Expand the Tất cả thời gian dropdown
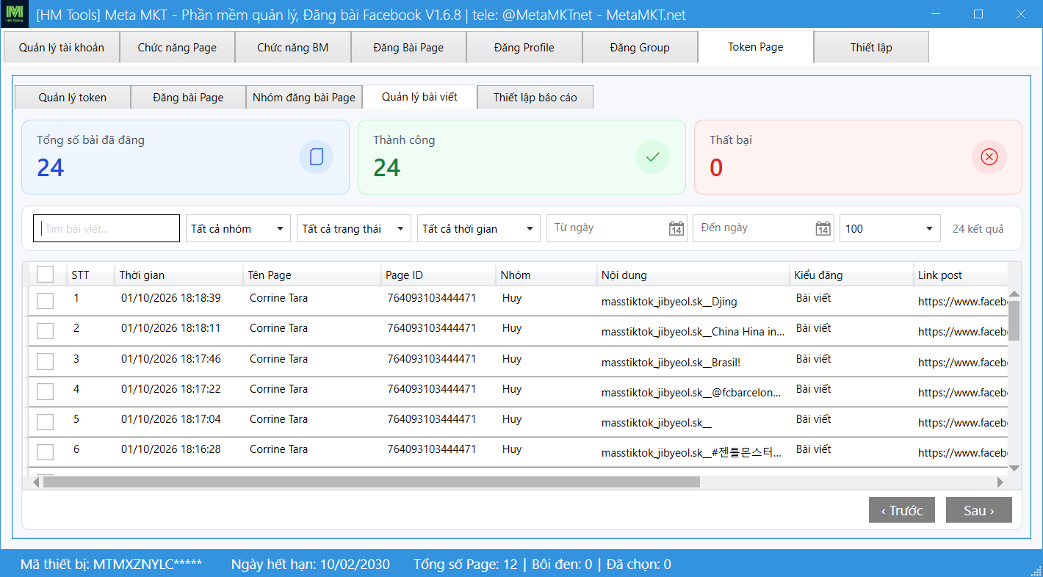1043x577 pixels. tap(479, 228)
